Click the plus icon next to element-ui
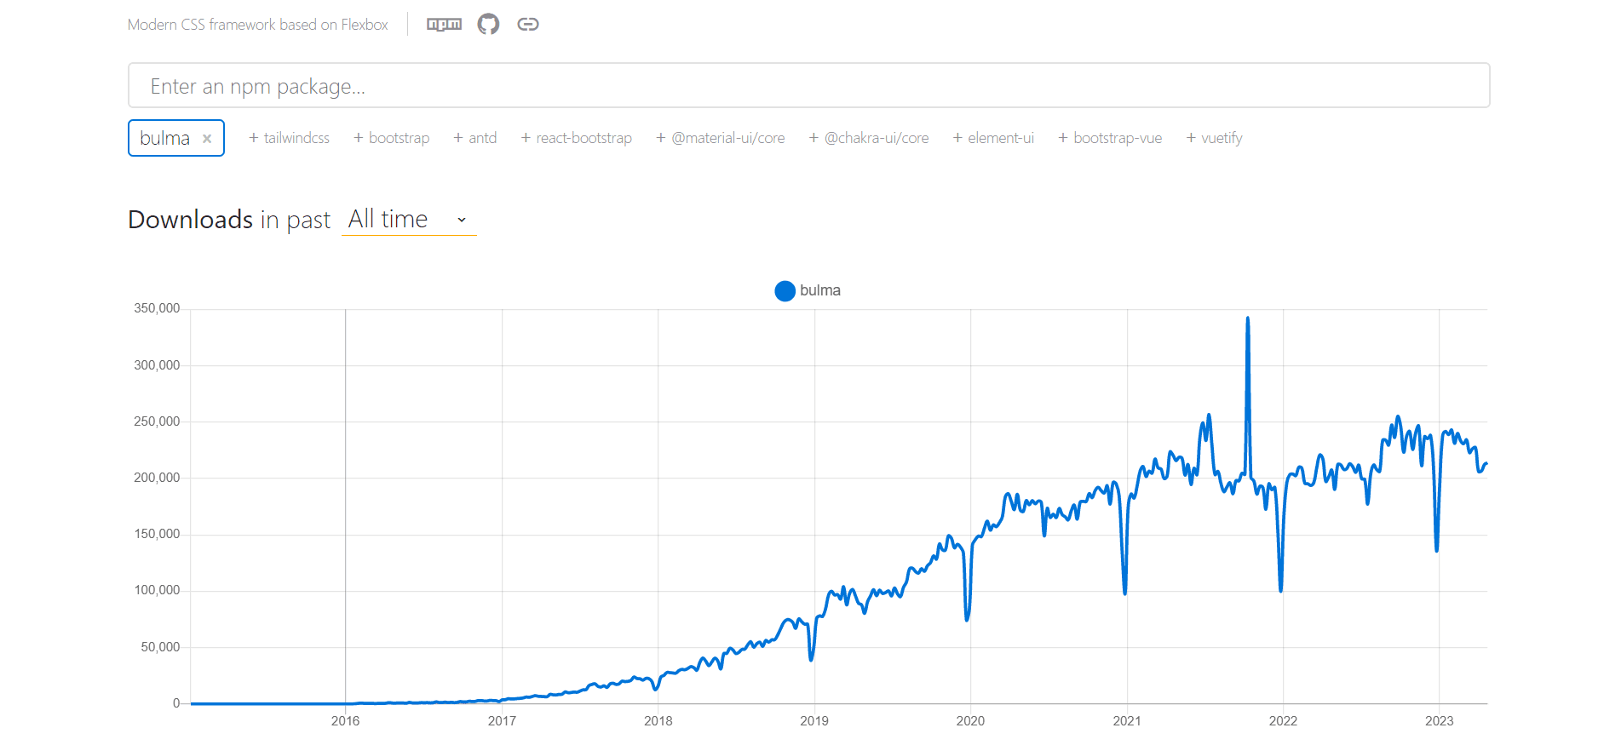This screenshot has height=745, width=1604. (x=959, y=137)
